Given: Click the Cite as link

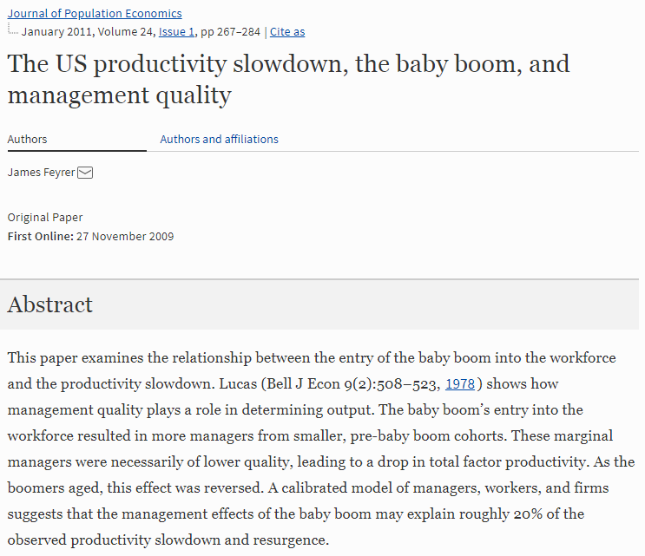Looking at the screenshot, I should [287, 32].
